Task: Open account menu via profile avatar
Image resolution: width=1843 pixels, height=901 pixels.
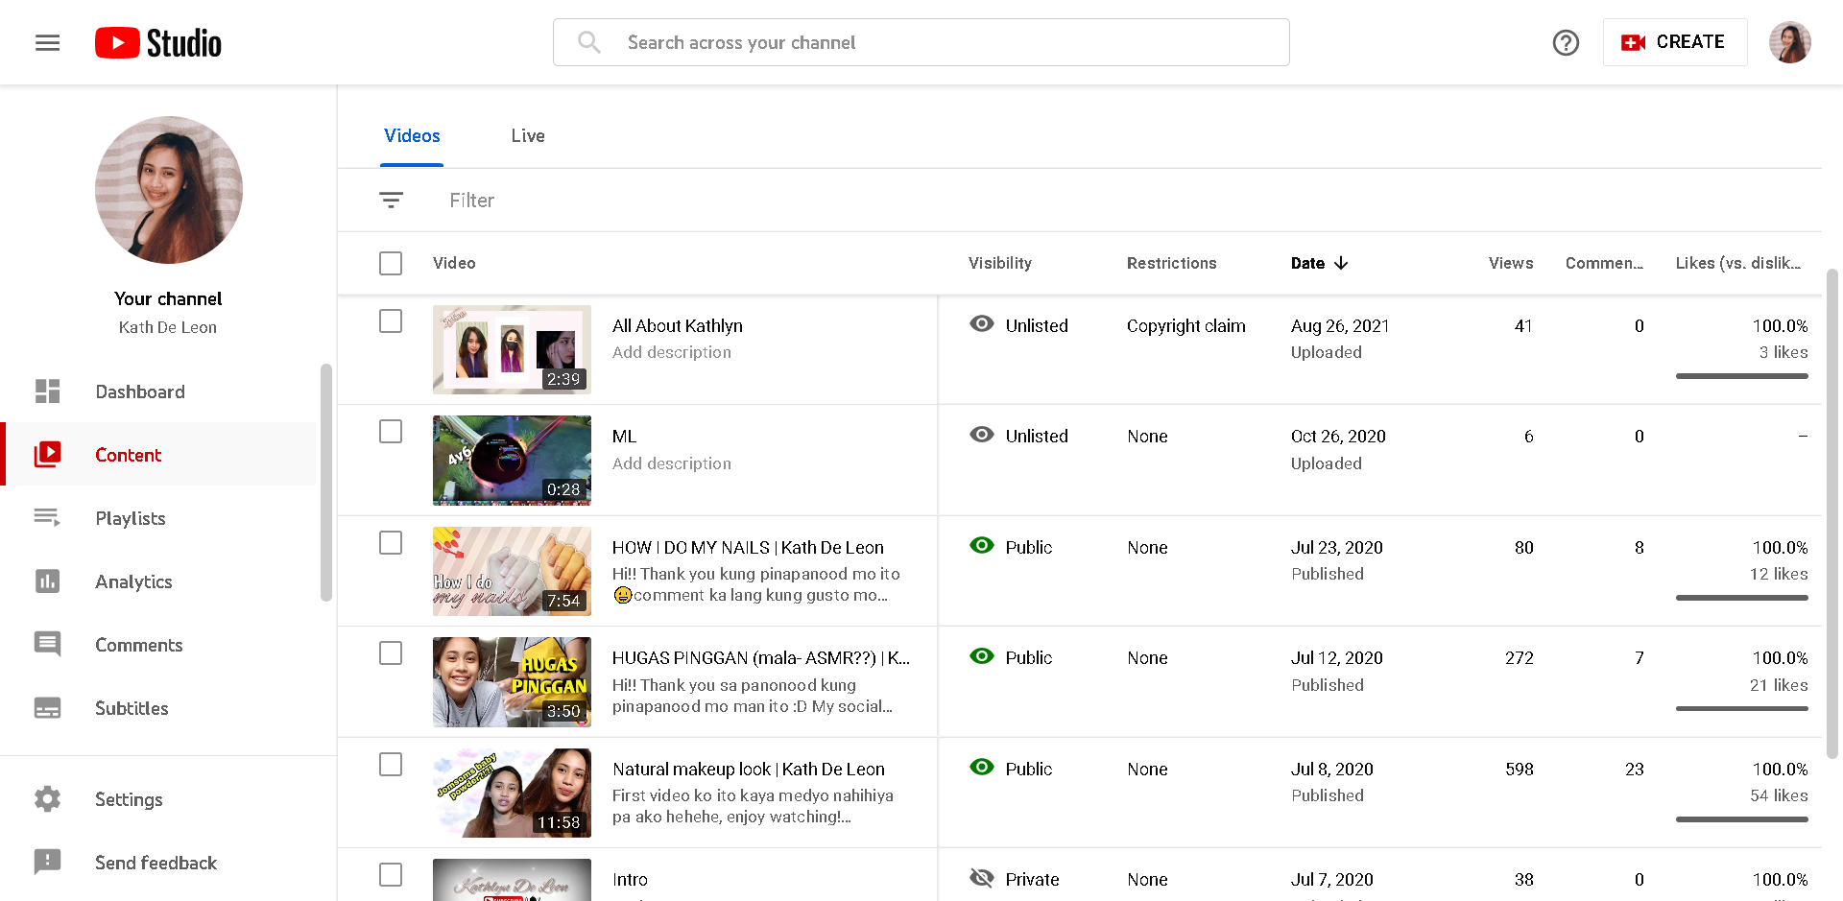Action: click(1790, 42)
